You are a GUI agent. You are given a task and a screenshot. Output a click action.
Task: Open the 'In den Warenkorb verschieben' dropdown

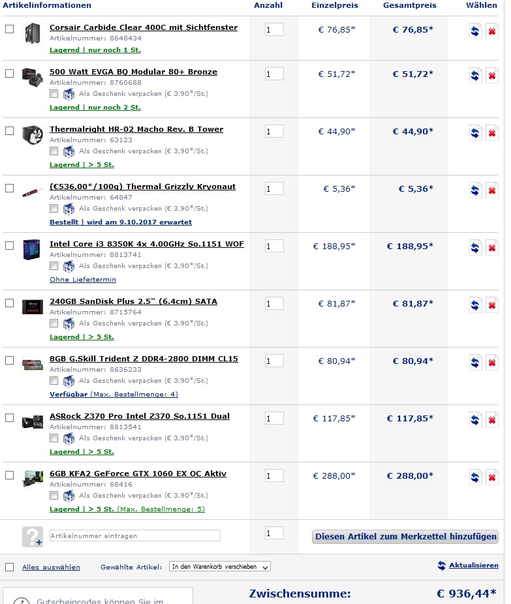pyautogui.click(x=219, y=567)
